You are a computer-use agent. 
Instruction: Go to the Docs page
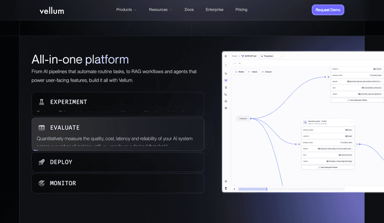coord(189,10)
